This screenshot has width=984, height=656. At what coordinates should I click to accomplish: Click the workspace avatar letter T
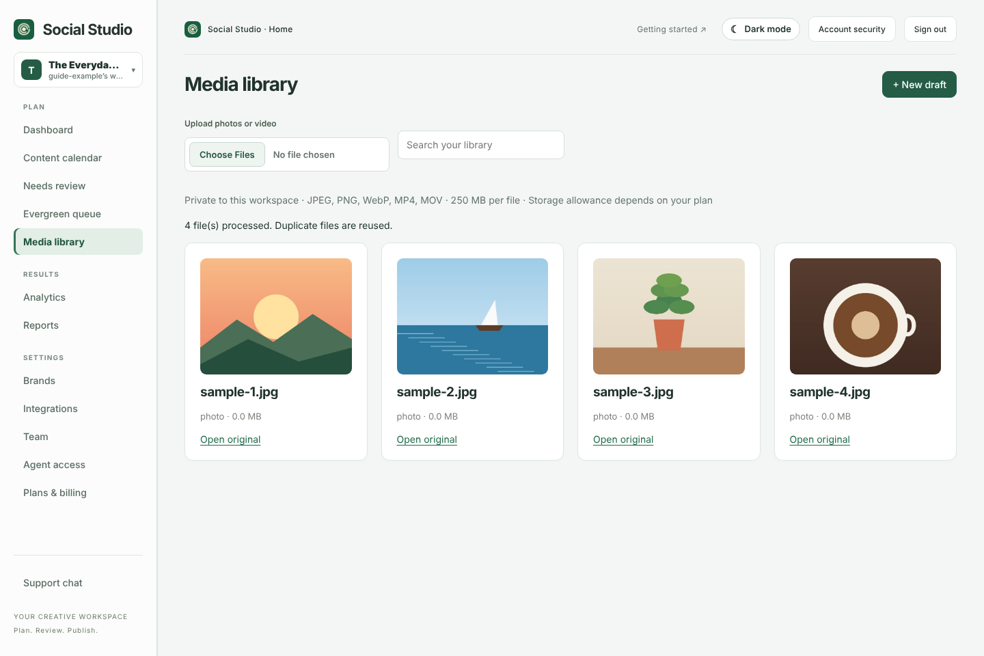[31, 70]
